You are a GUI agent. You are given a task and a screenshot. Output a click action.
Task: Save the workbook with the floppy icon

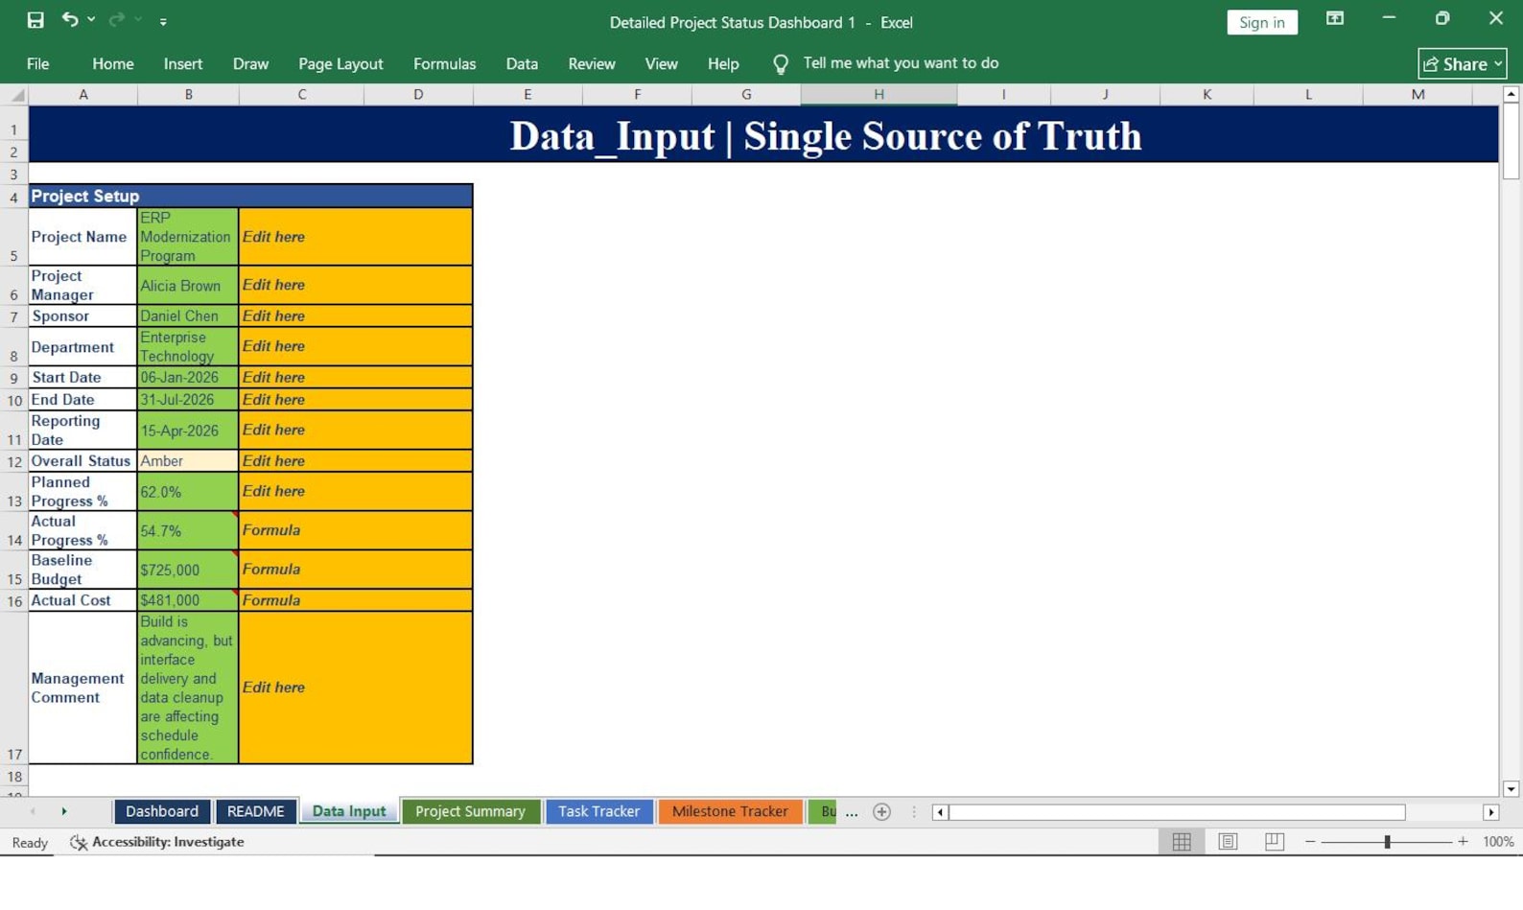[35, 20]
